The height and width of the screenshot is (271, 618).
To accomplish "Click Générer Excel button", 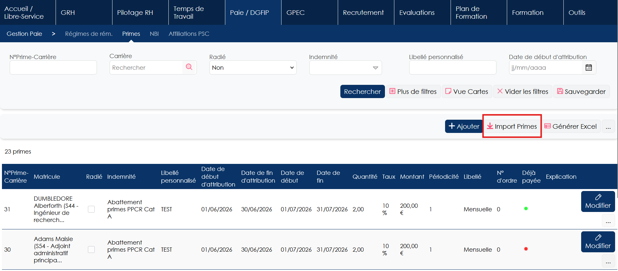I will click(x=571, y=126).
